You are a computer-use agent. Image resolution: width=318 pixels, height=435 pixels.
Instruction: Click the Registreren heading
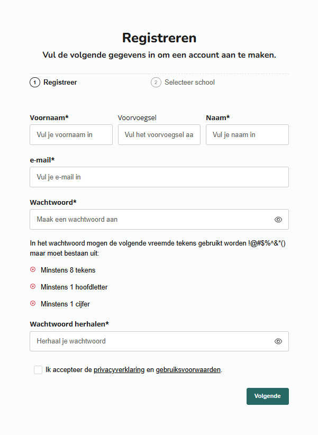[159, 38]
